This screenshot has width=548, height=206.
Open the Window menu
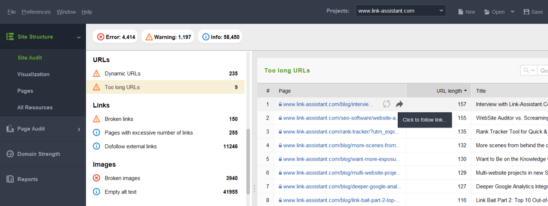pyautogui.click(x=66, y=12)
